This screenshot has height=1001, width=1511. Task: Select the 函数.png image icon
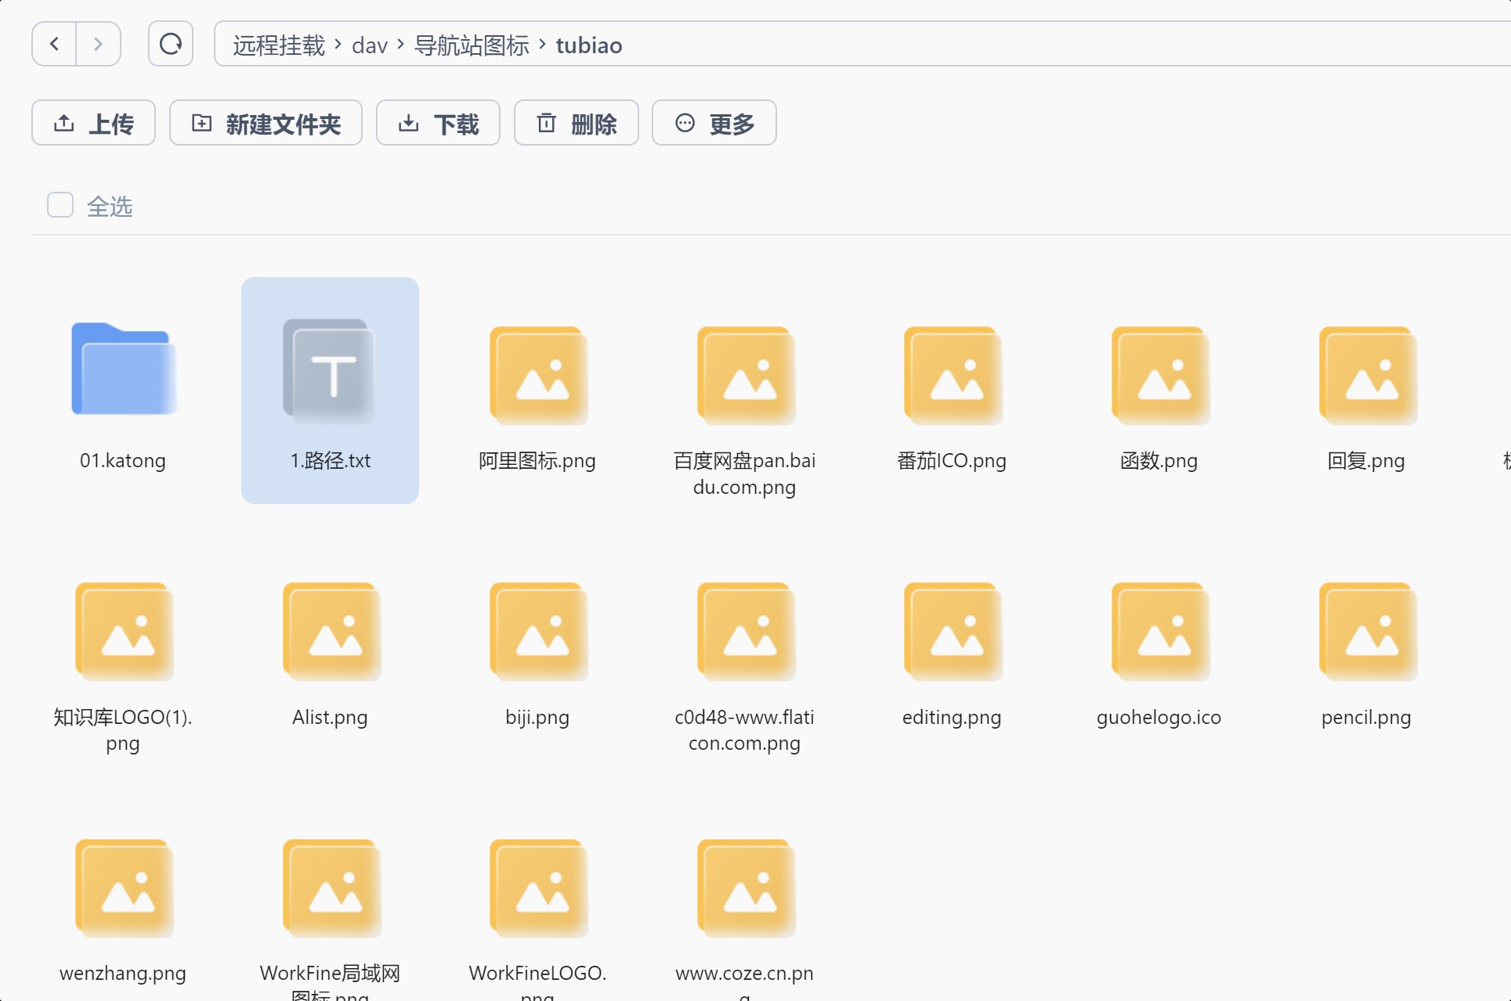1160,376
